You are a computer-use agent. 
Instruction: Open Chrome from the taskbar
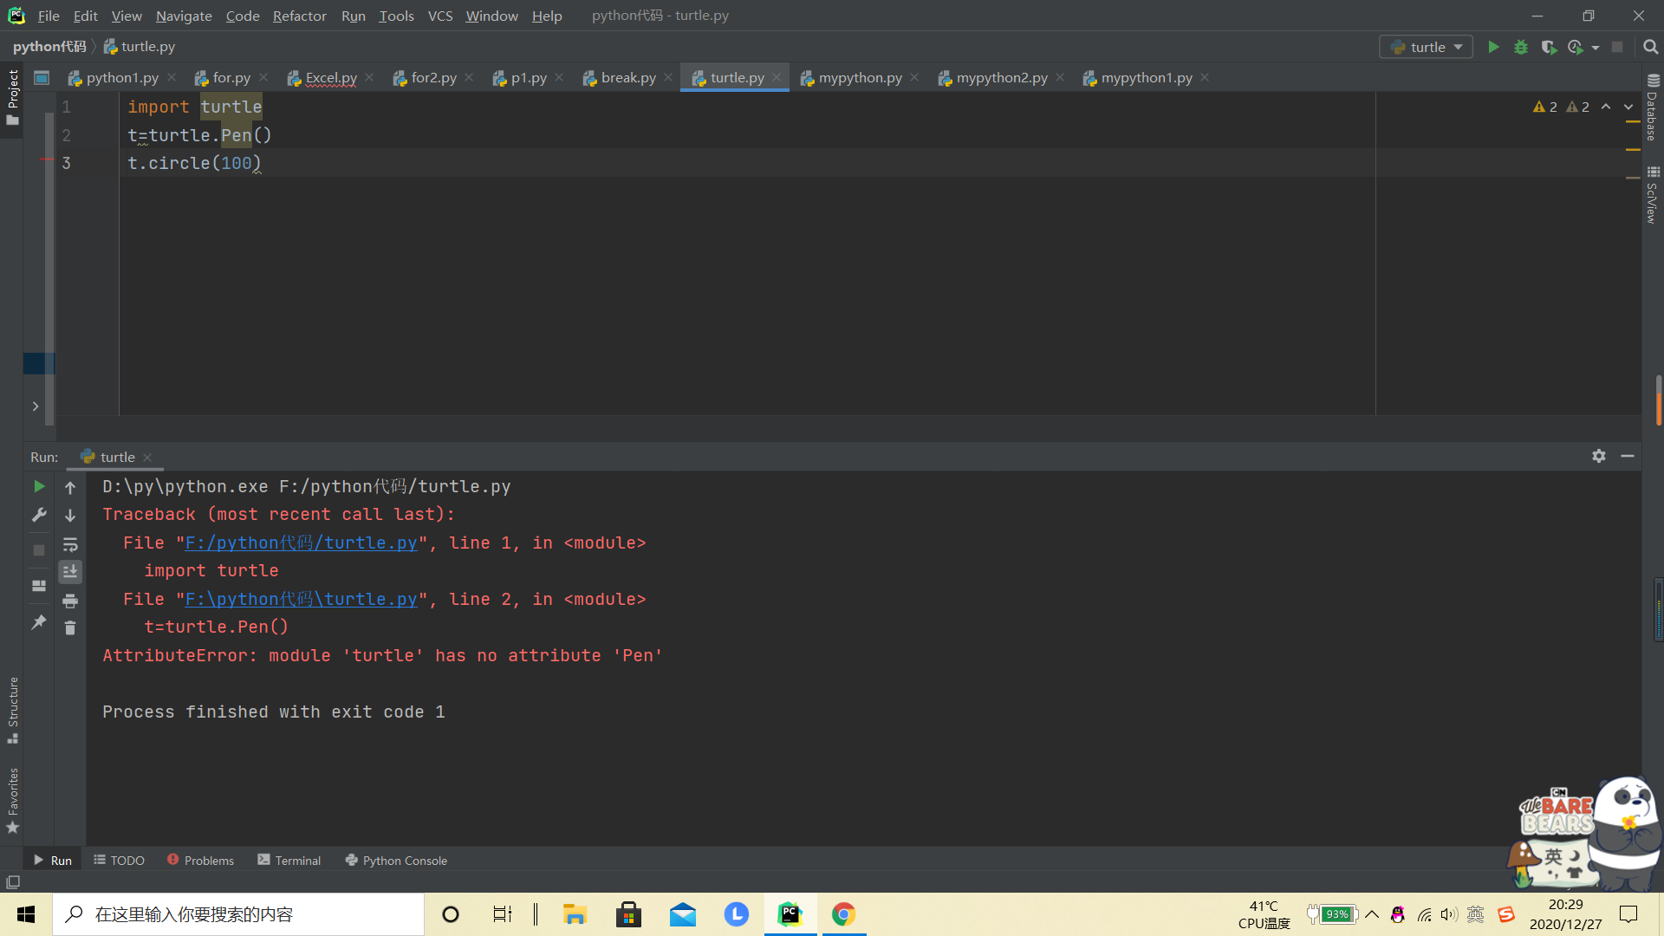(843, 914)
